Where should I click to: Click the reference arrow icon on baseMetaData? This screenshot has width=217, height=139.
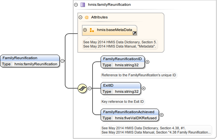point(134,33)
